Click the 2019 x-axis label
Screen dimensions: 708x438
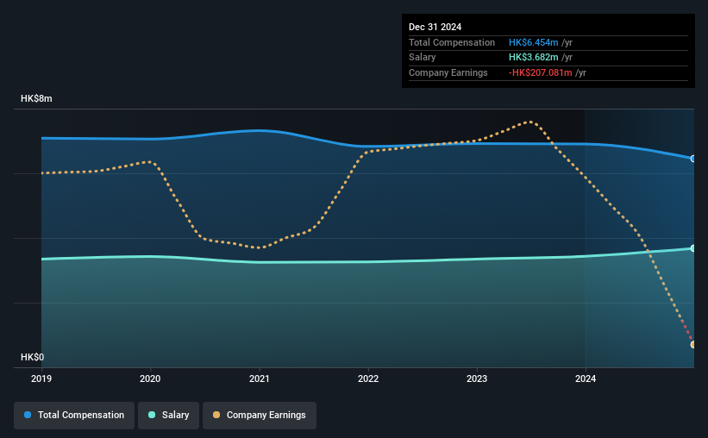click(x=41, y=379)
